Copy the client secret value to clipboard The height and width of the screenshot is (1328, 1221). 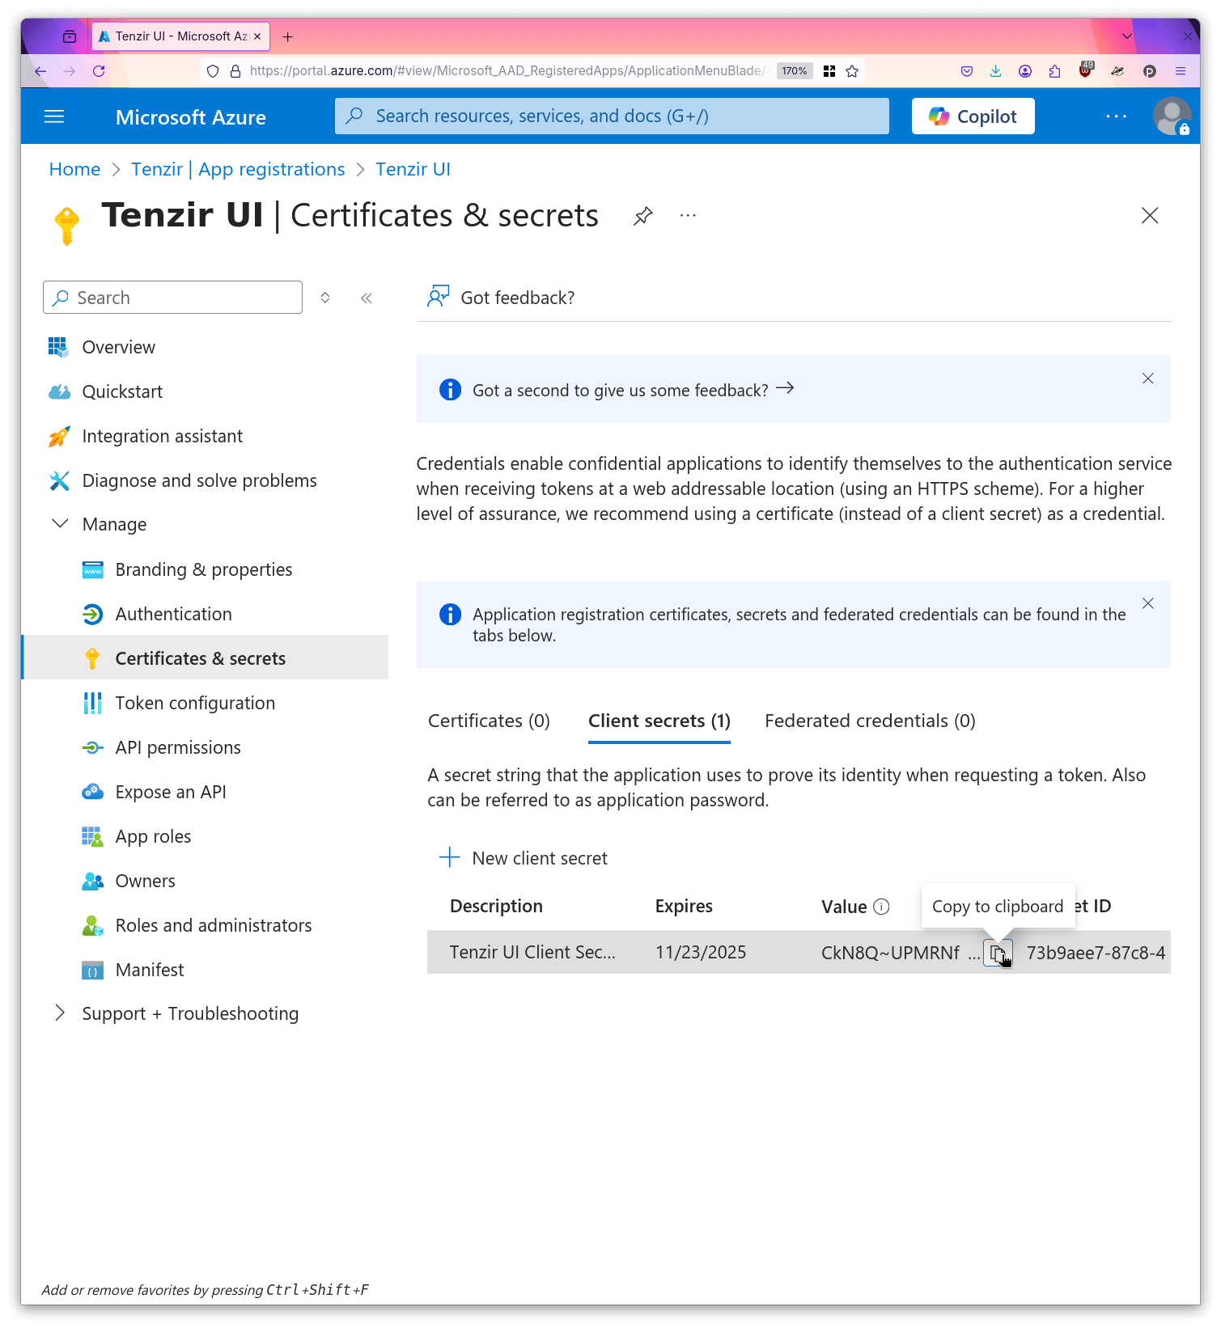997,953
